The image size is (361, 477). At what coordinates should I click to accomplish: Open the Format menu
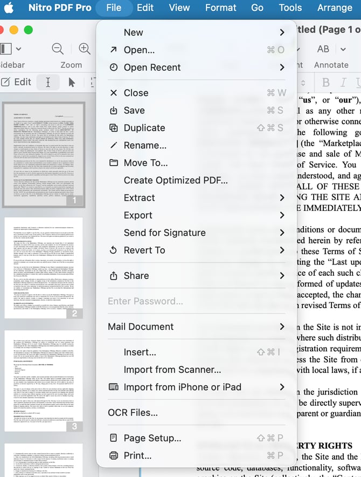click(220, 8)
